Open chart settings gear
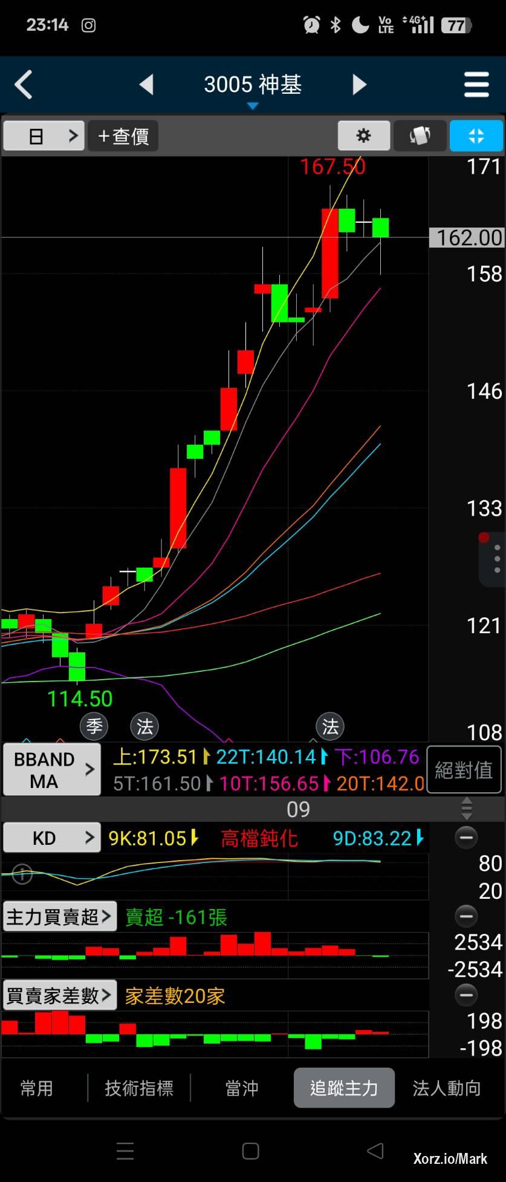 point(363,136)
